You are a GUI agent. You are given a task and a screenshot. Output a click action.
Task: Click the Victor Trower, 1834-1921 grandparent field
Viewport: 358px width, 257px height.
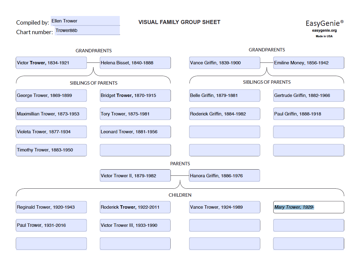(51, 63)
